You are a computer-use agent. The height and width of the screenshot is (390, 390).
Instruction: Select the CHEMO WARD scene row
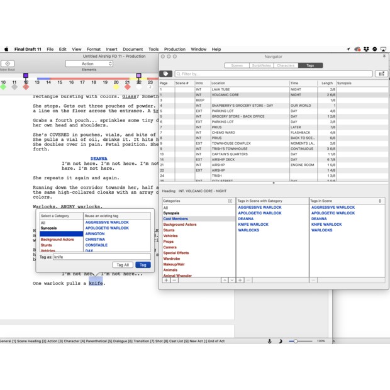[x=274, y=133]
